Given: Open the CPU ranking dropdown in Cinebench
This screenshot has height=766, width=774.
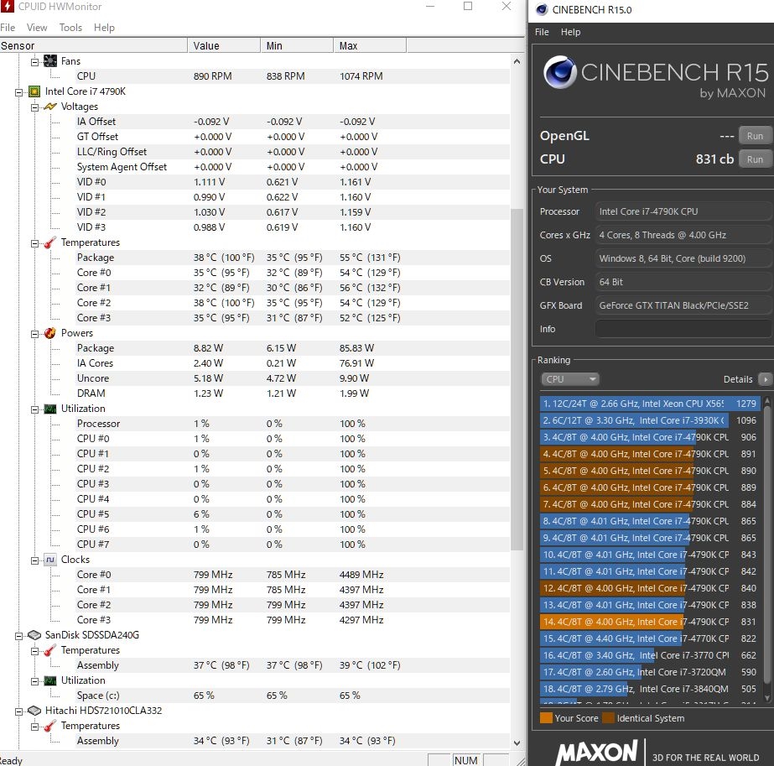Looking at the screenshot, I should click(570, 378).
